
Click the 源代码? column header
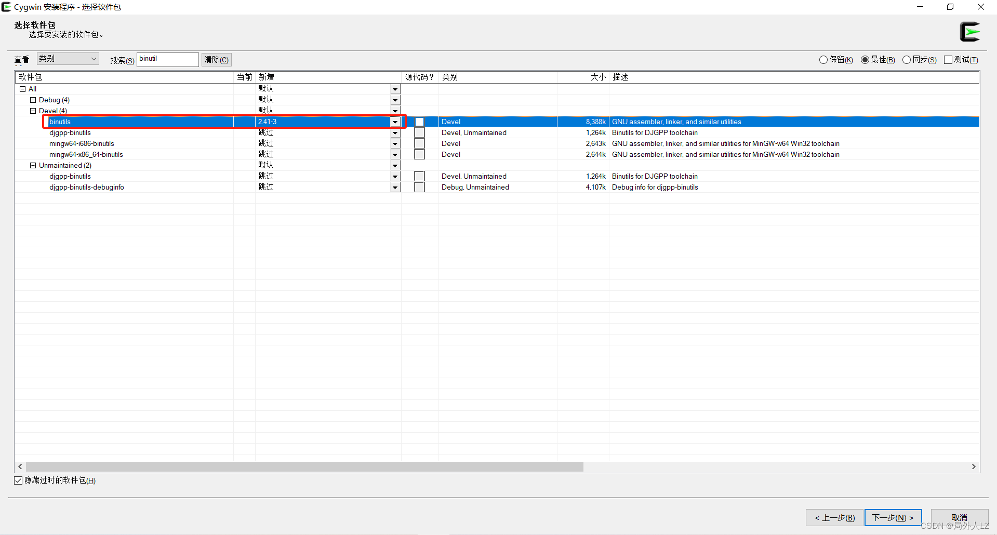[x=420, y=77]
